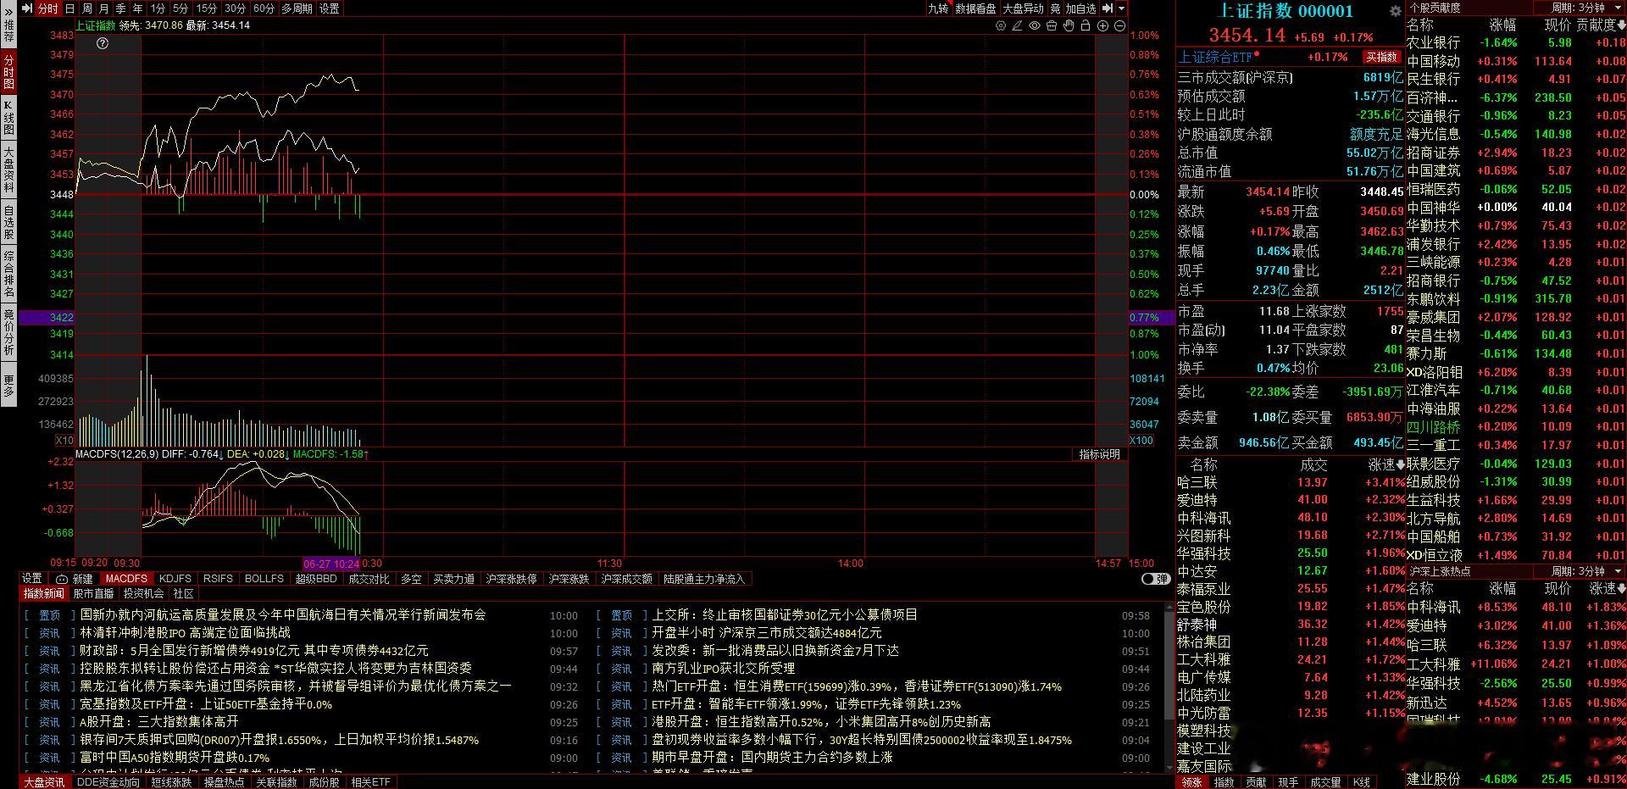Click the arrow icon before the 分时 tab
Image resolution: width=1627 pixels, height=789 pixels.
(x=26, y=8)
